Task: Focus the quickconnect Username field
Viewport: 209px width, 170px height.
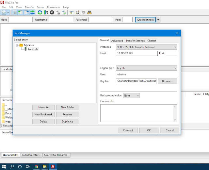Action: click(x=61, y=20)
